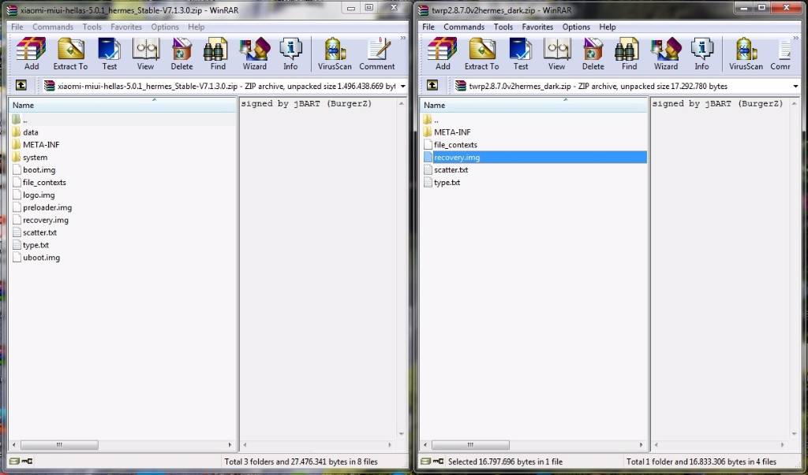
Task: Open Favorites menu in left window
Action: pyautogui.click(x=126, y=27)
